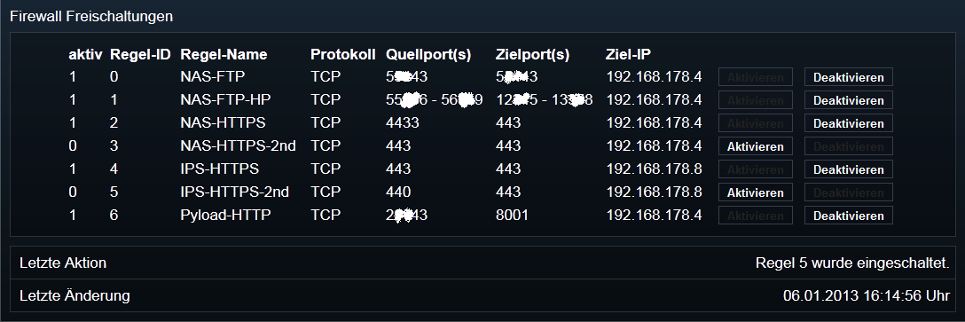Viewport: 965px width, 322px height.
Task: Click Deaktivieren for NAS-FTP-HP rule
Action: click(x=848, y=99)
